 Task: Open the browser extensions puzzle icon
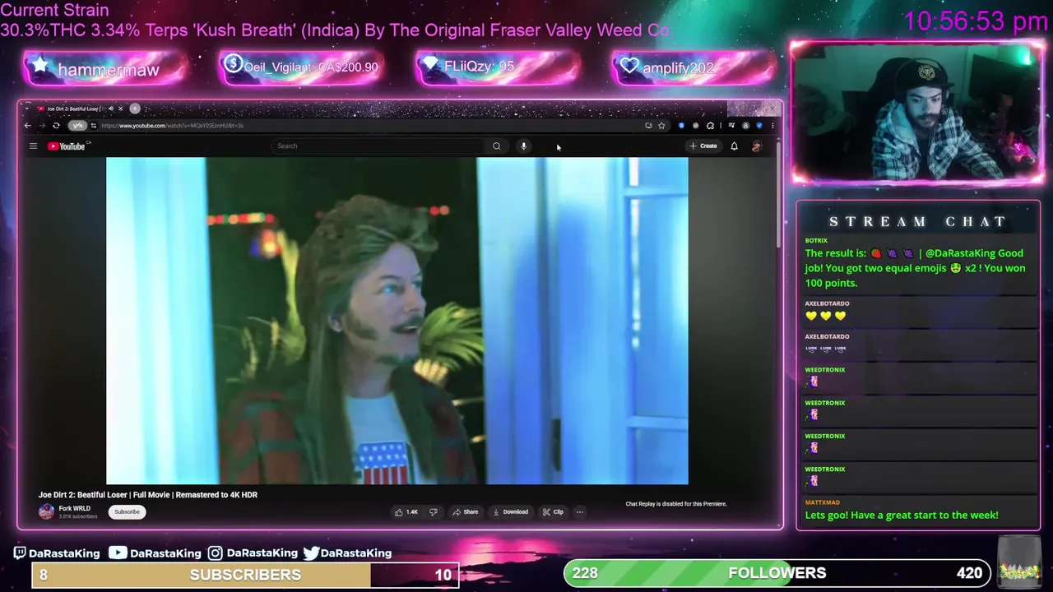[x=710, y=126]
